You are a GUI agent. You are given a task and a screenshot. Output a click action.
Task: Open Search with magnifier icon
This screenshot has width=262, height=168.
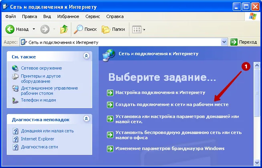coord(78,29)
